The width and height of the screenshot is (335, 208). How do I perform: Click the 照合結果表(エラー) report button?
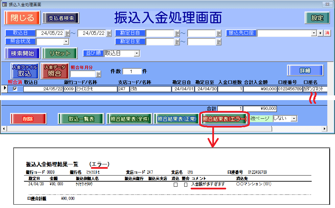coord(224,119)
